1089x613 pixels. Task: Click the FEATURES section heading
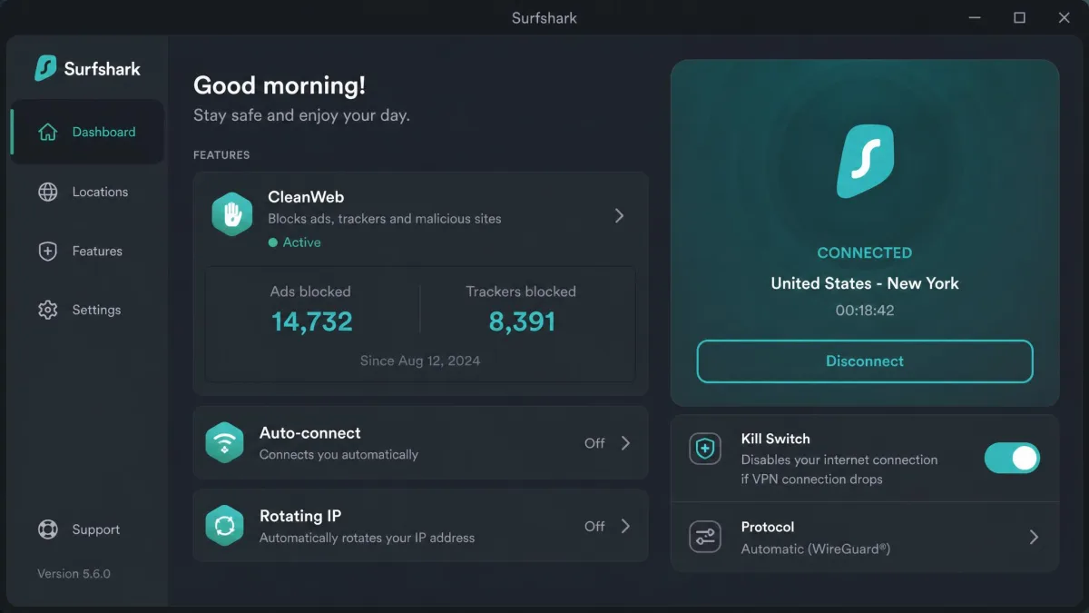(x=221, y=155)
